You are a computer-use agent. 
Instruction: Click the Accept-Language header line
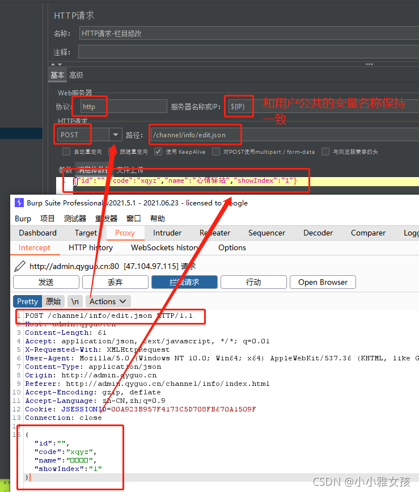tap(95, 401)
